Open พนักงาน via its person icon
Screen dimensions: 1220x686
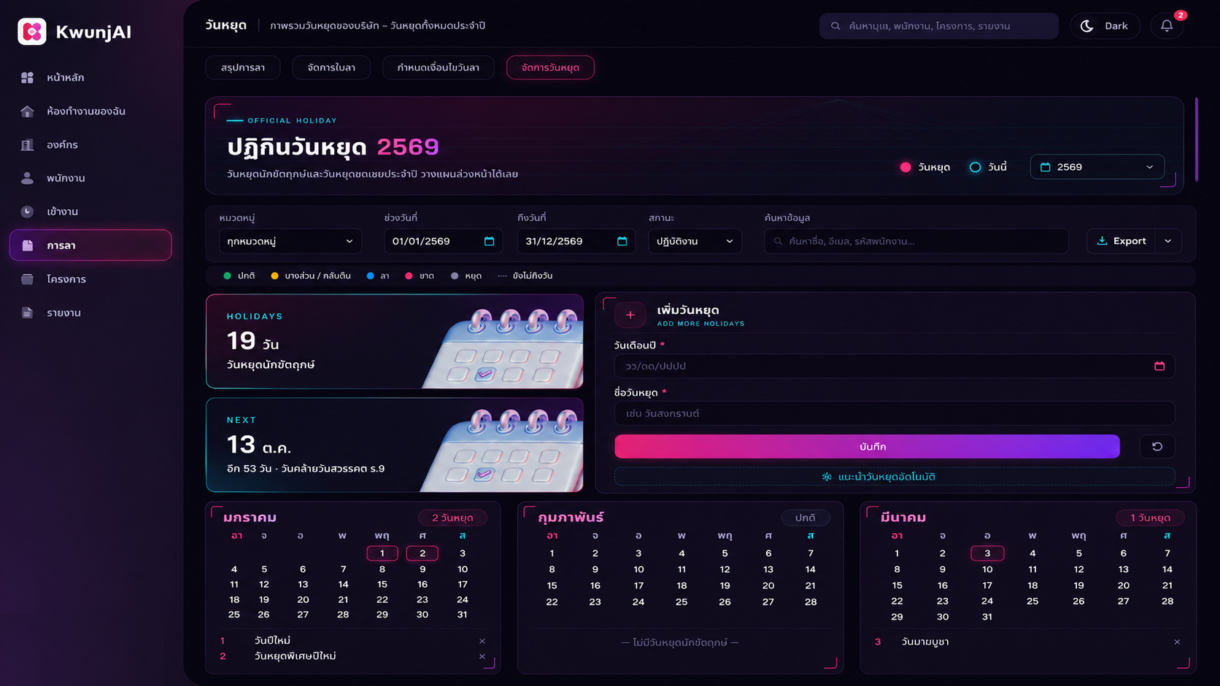coord(28,178)
